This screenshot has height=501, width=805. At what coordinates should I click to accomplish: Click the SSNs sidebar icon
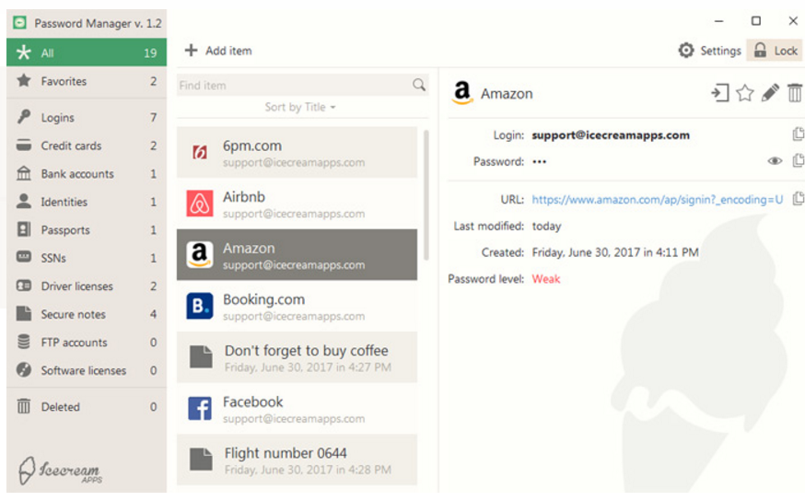pyautogui.click(x=24, y=256)
